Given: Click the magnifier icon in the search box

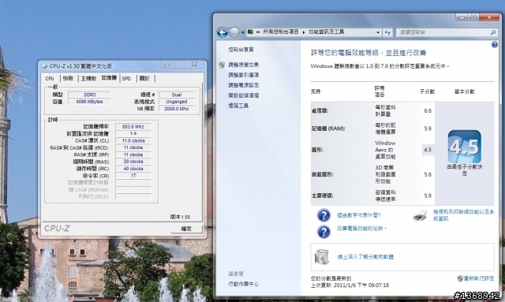Looking at the screenshot, I should (x=493, y=32).
